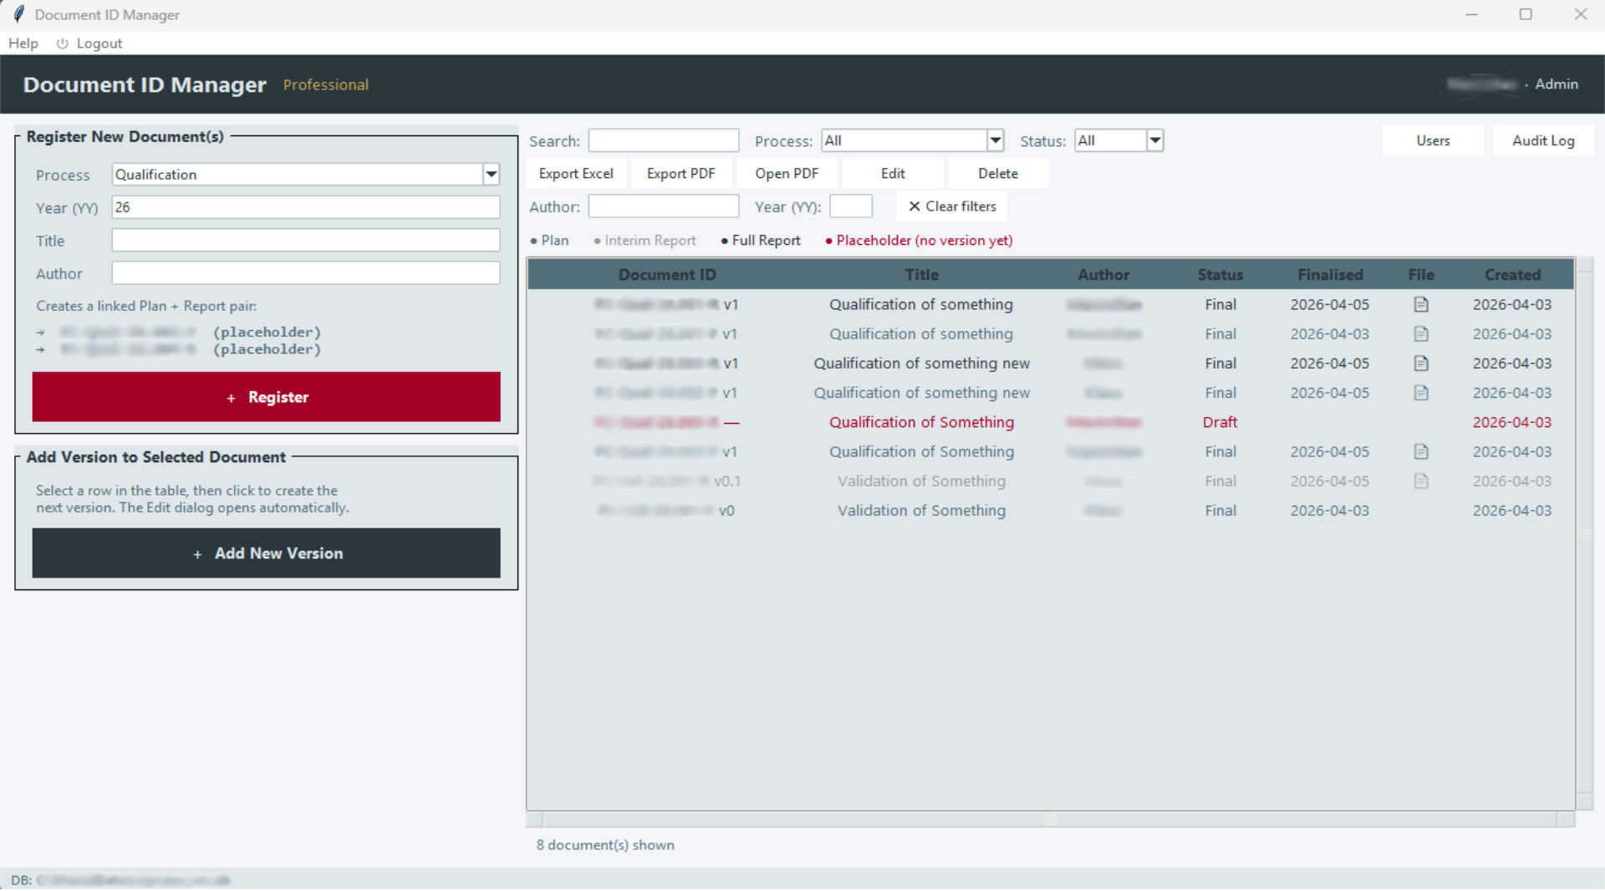
Task: Open file icon on Qualification of Something v1 row
Action: (x=1421, y=451)
